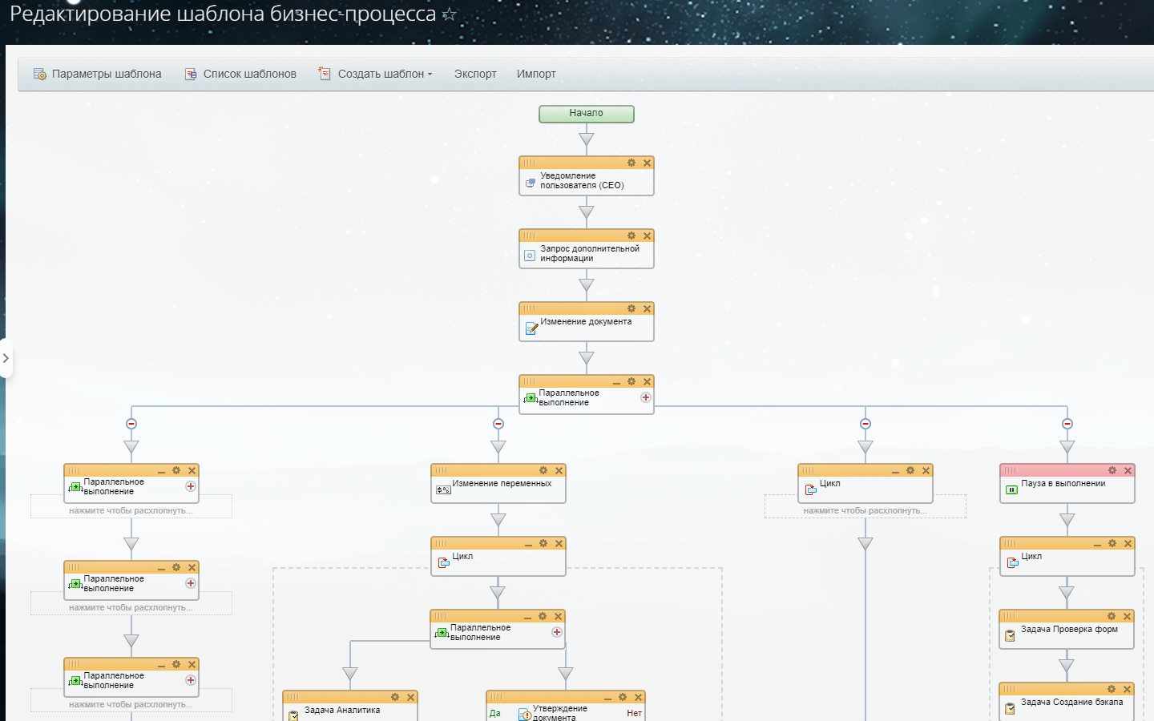Click the Параметры шаблона button
The width and height of the screenshot is (1154, 721).
(x=97, y=74)
